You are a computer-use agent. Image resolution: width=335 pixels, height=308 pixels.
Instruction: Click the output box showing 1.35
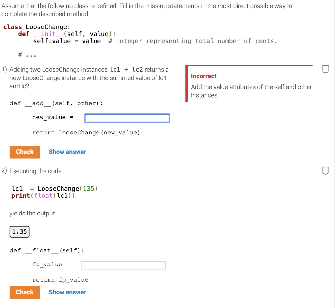coord(19,231)
